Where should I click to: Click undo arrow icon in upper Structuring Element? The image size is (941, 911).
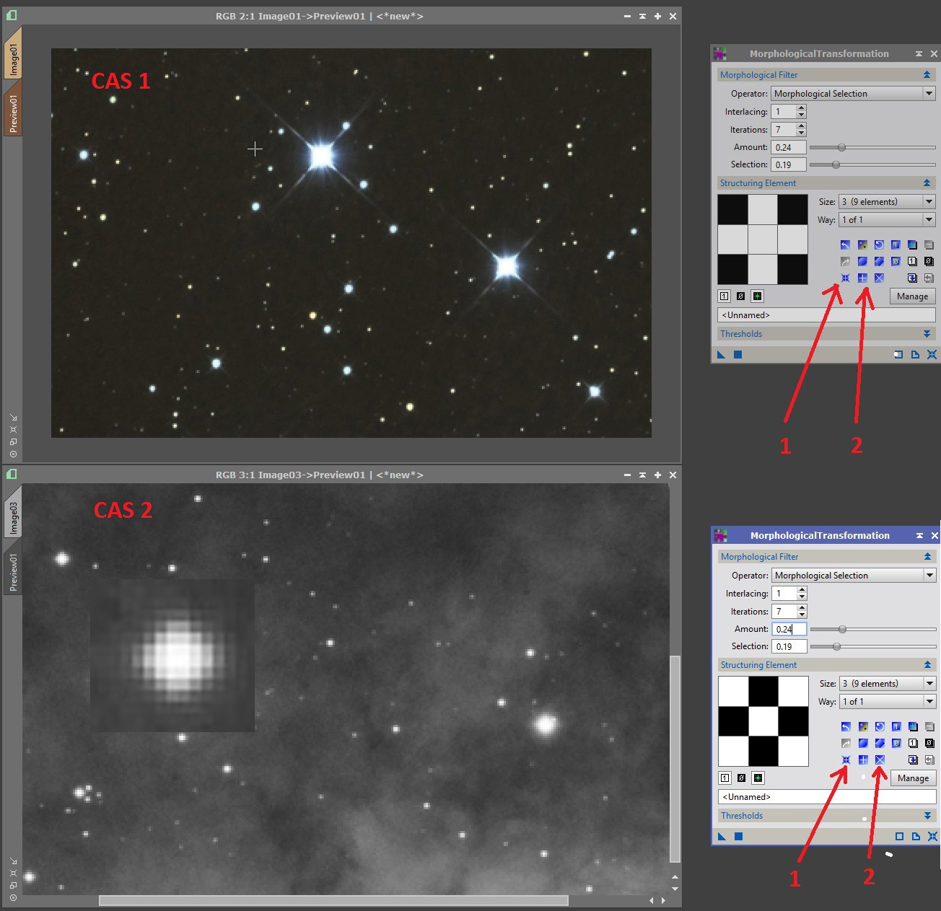tap(845, 245)
